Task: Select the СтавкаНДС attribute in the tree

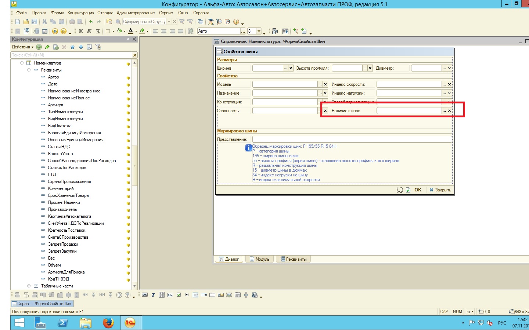Action: [x=59, y=147]
